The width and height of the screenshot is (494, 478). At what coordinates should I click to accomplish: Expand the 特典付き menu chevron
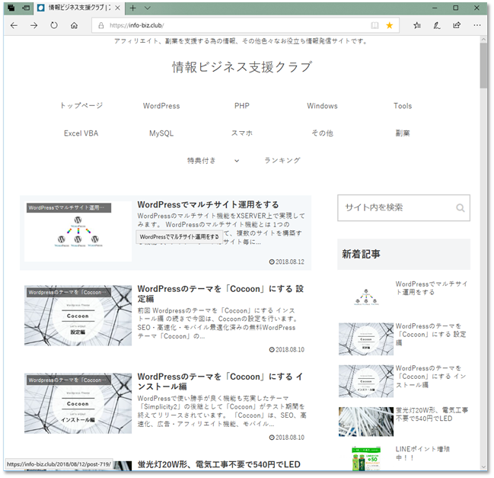(x=237, y=161)
